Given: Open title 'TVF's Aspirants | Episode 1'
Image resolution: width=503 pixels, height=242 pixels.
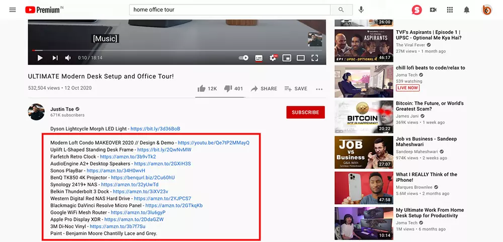Looking at the screenshot, I should 429,35.
